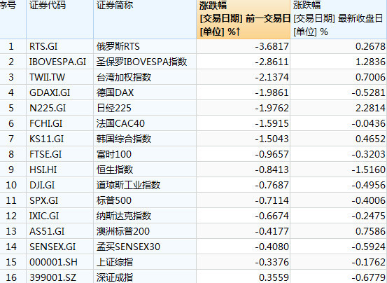Image resolution: width=387 pixels, height=283 pixels.
Task: Click value -1.9762
Action: click(272, 108)
